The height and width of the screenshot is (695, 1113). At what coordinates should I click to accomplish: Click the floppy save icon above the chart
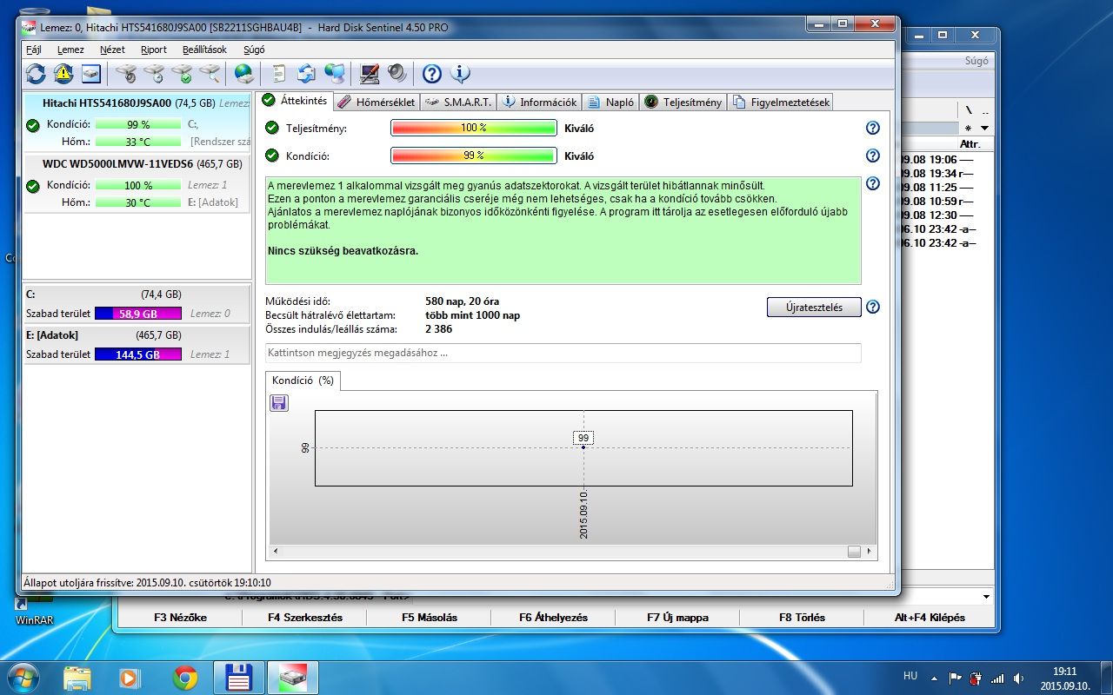[279, 402]
